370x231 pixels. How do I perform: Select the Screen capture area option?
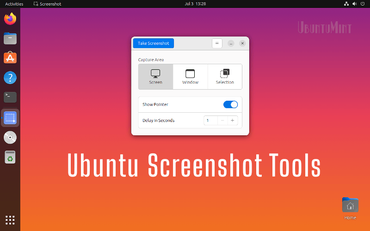click(156, 77)
